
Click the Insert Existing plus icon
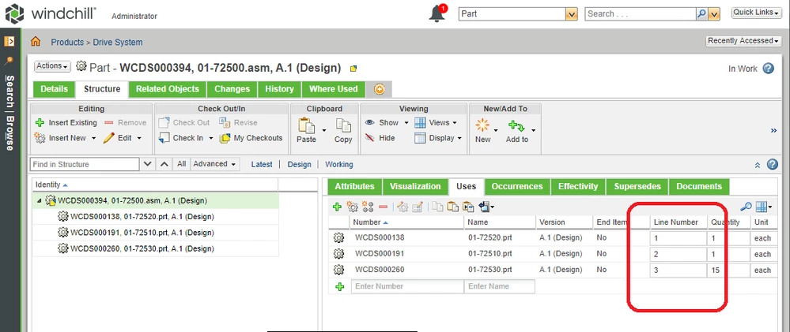tap(40, 122)
